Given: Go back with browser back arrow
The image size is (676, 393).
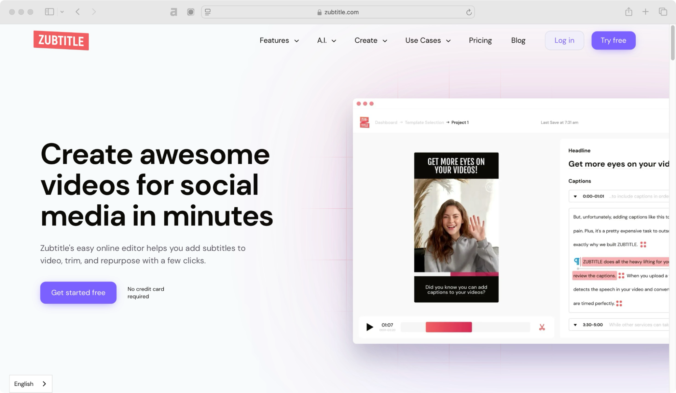Looking at the screenshot, I should click(x=78, y=12).
